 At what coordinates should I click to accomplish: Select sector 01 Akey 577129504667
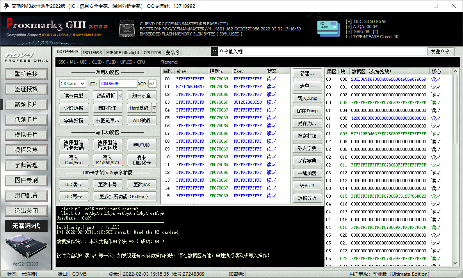(190, 87)
